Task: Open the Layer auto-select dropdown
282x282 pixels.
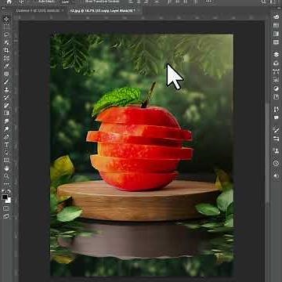Action: coord(67,2)
